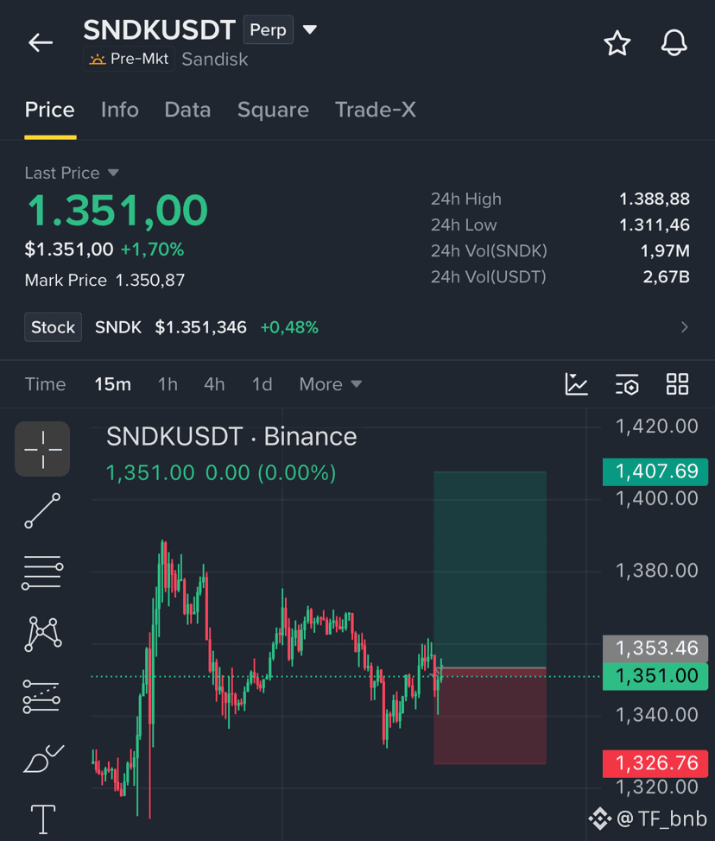
Task: Select the Price tab
Action: coord(50,110)
